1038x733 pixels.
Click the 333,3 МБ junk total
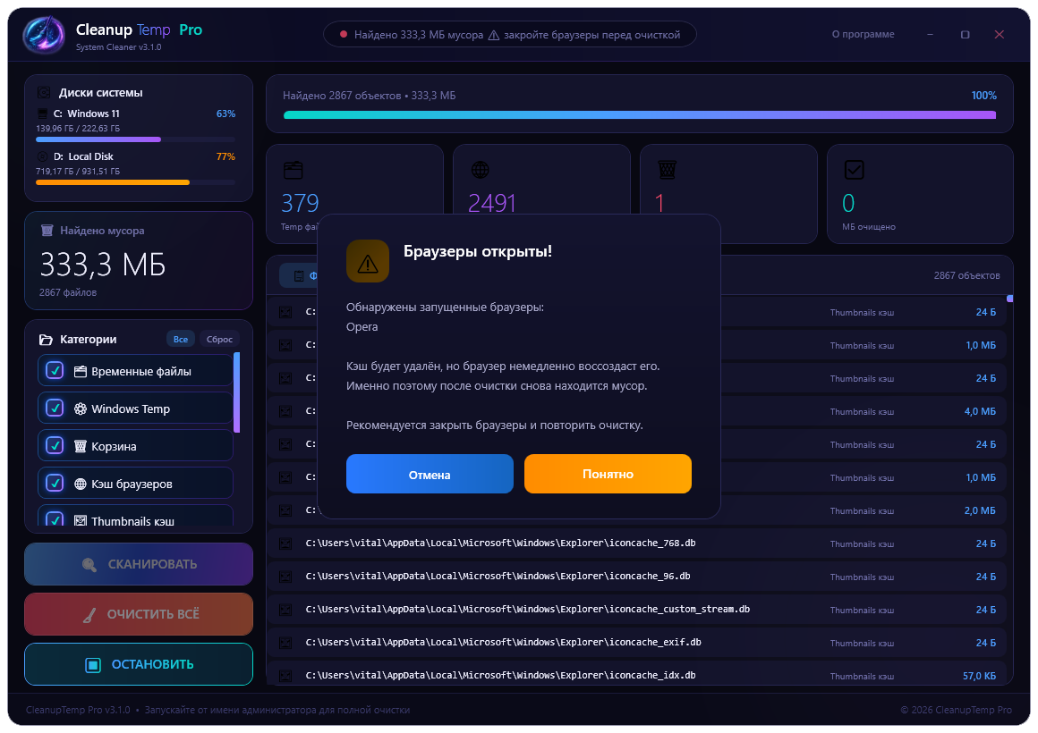(103, 265)
